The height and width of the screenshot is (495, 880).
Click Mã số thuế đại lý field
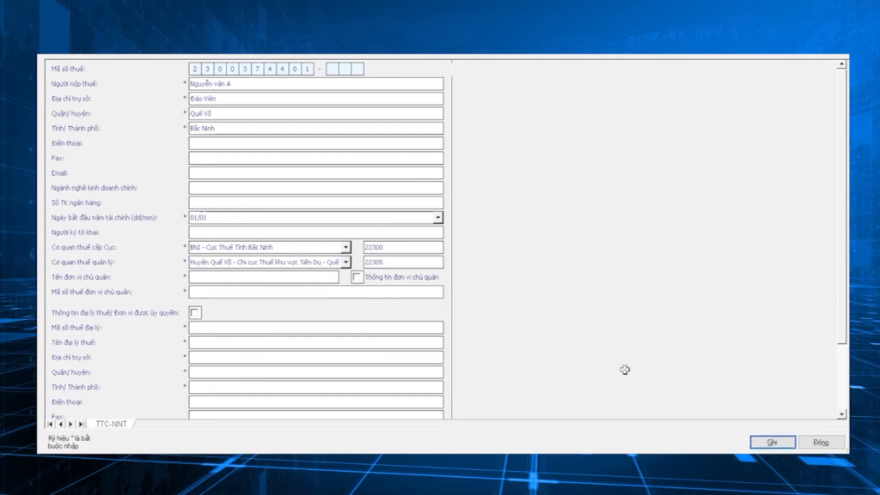point(316,328)
